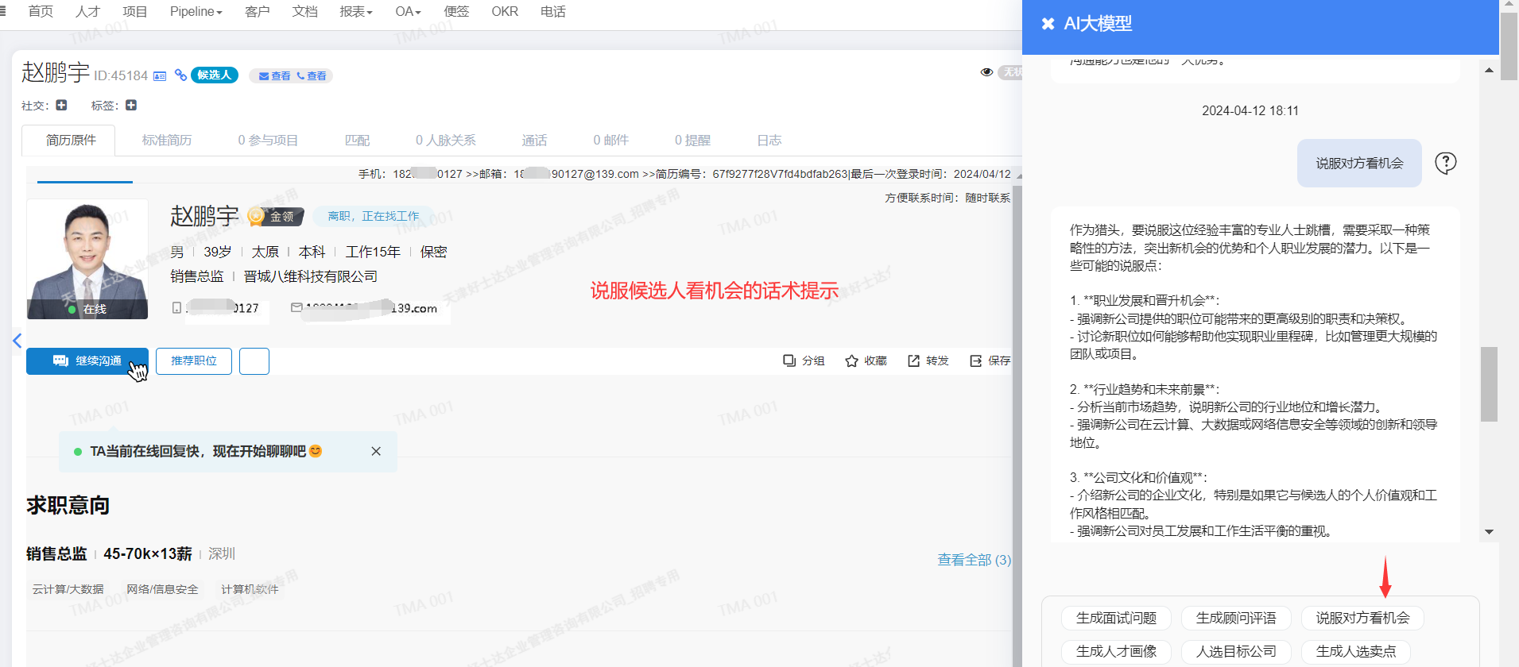This screenshot has height=667, width=1519.
Task: Close the AI大模型 panel
Action: [x=1048, y=24]
